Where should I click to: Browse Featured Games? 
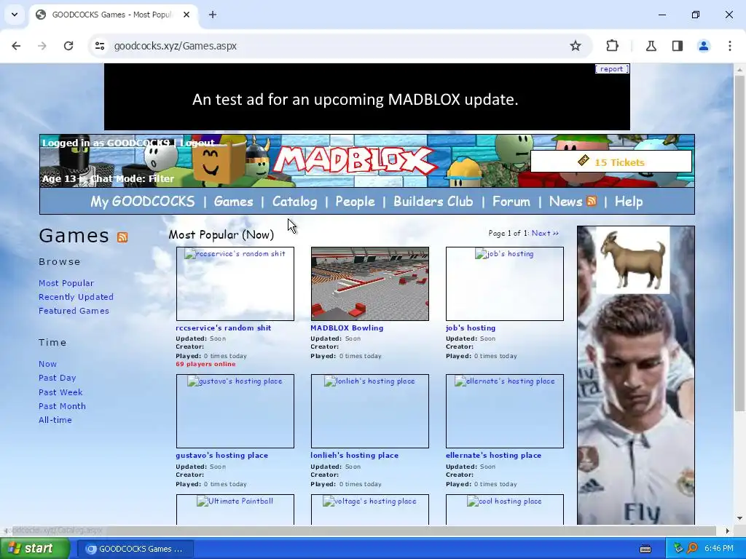pyautogui.click(x=74, y=310)
